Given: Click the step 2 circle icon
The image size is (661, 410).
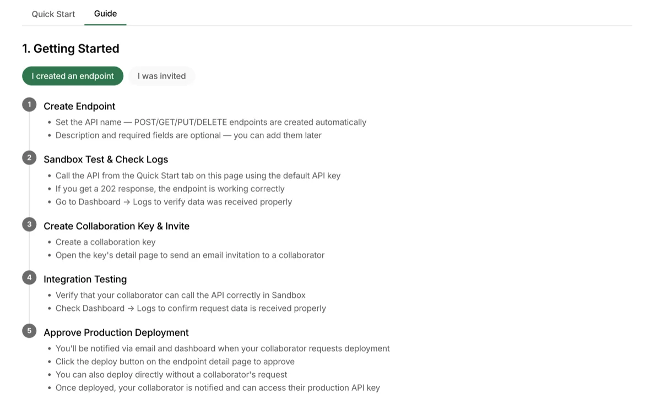Looking at the screenshot, I should point(29,158).
